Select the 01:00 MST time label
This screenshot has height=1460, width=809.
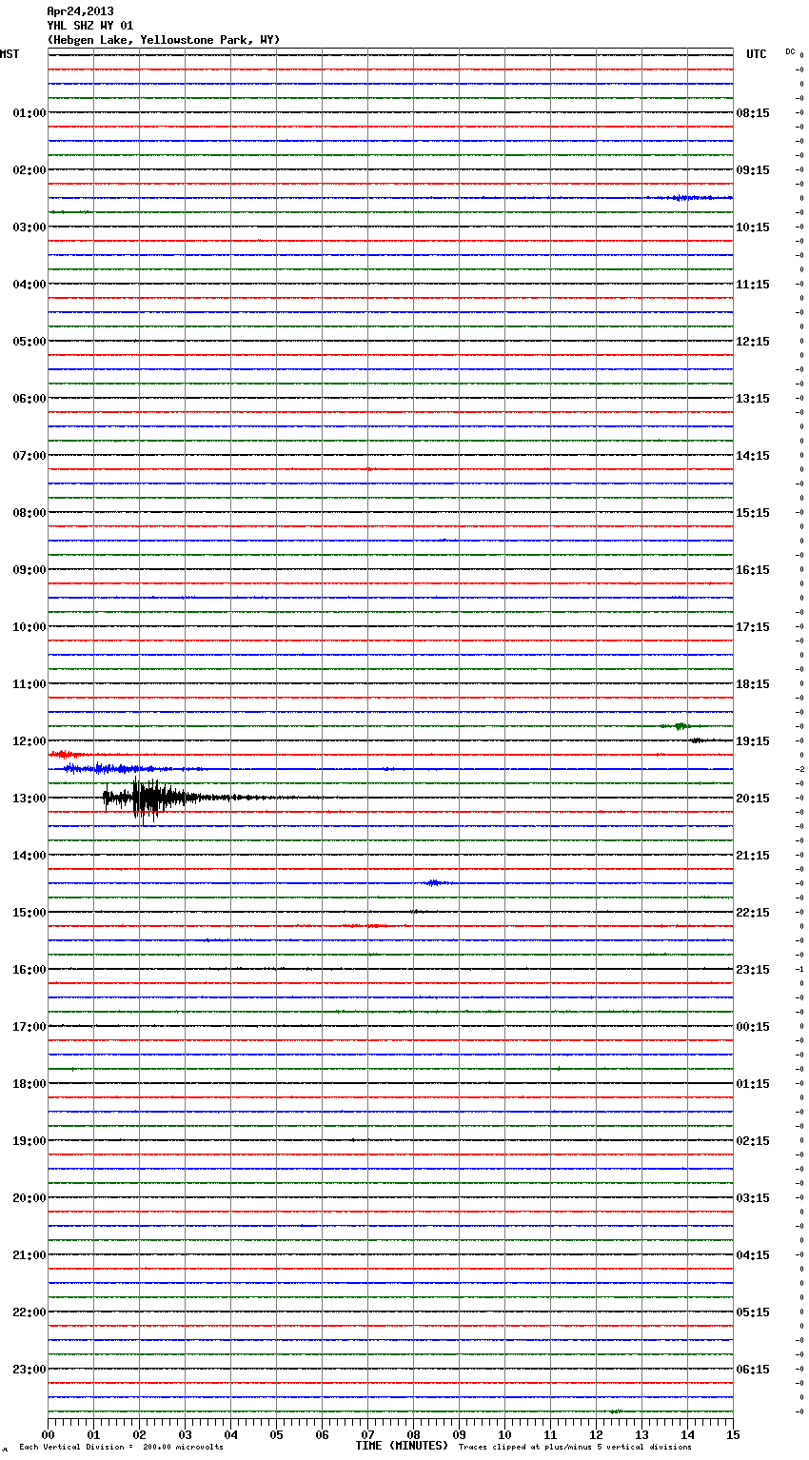tap(29, 113)
